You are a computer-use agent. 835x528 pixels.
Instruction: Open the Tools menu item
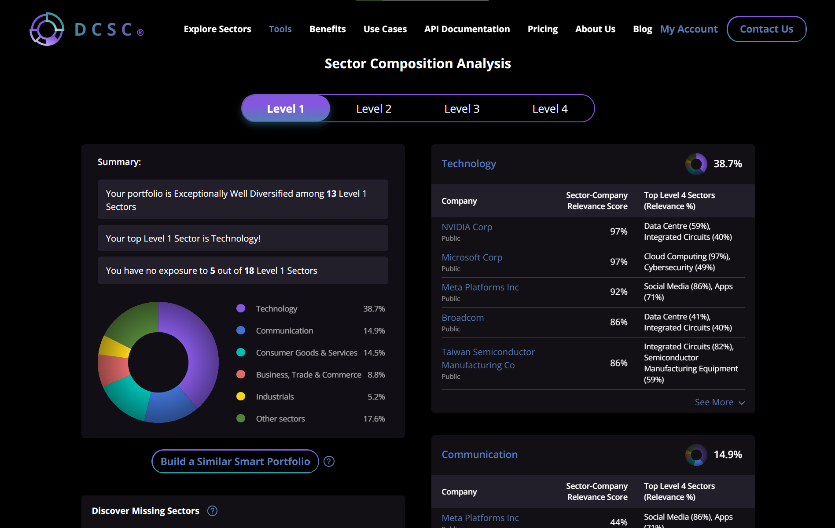point(280,29)
